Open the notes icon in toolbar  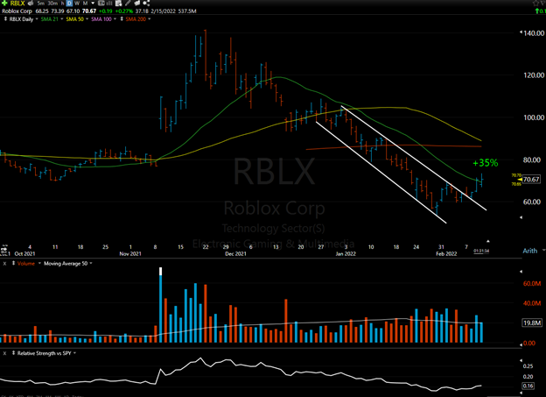(x=118, y=4)
